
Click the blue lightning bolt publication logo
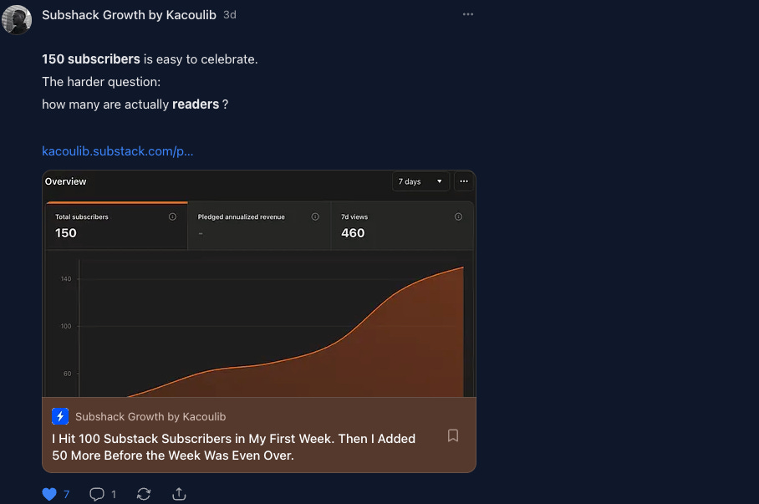tap(60, 416)
